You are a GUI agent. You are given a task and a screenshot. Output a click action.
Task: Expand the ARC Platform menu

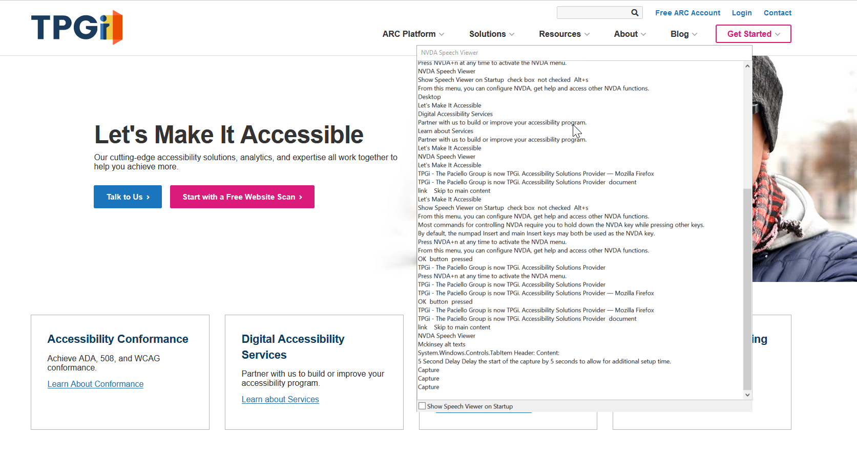pyautogui.click(x=413, y=34)
